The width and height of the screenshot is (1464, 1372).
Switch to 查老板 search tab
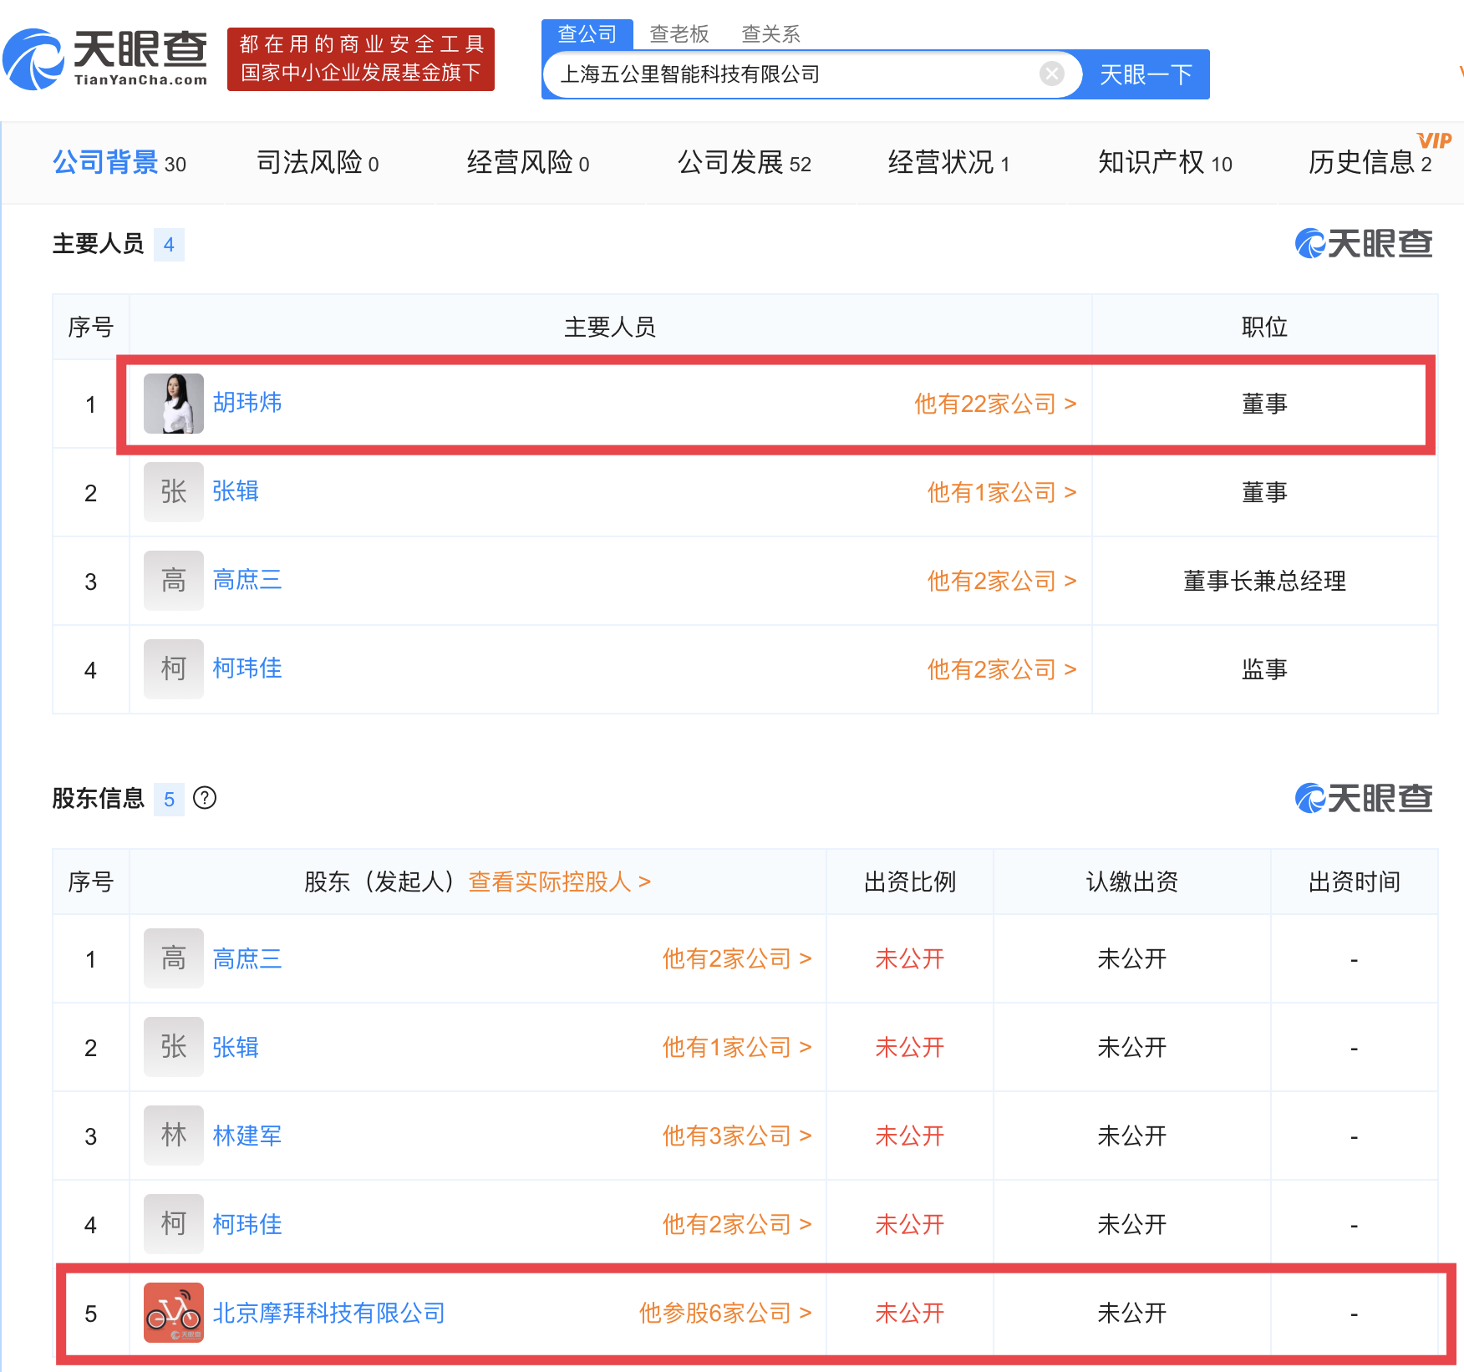pos(679,34)
